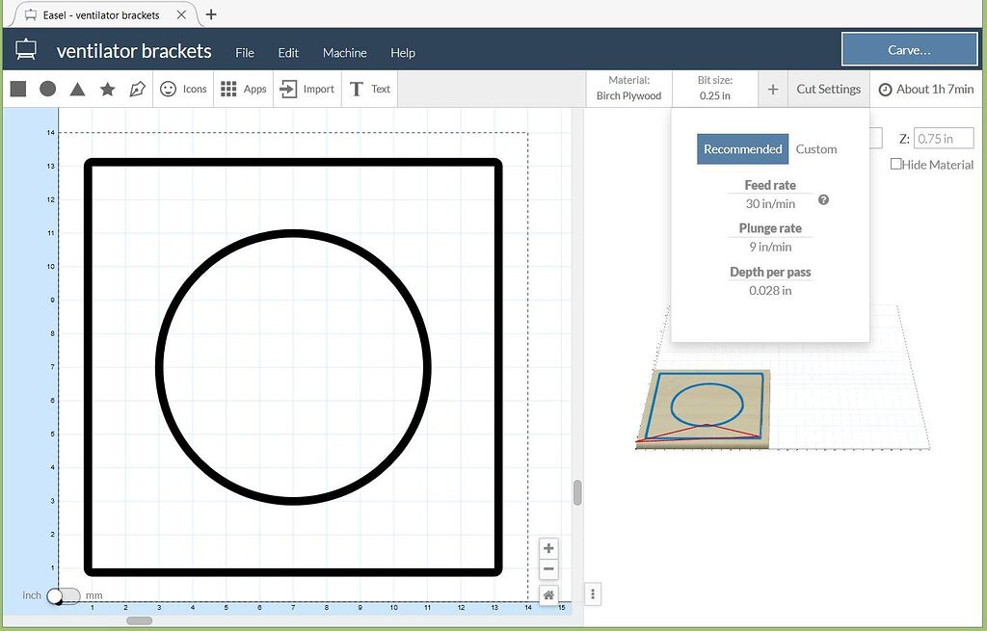Open the Machine menu

(x=344, y=53)
